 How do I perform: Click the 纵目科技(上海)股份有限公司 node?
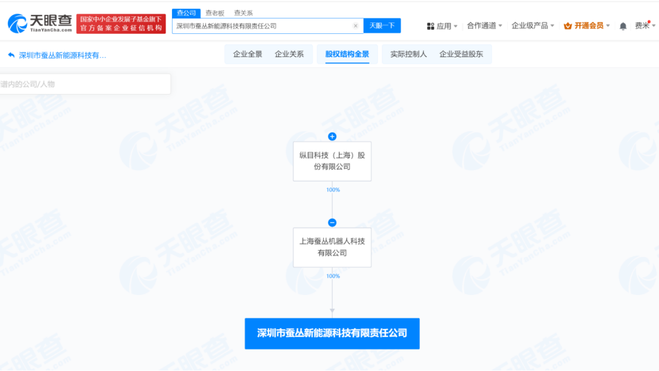point(332,161)
